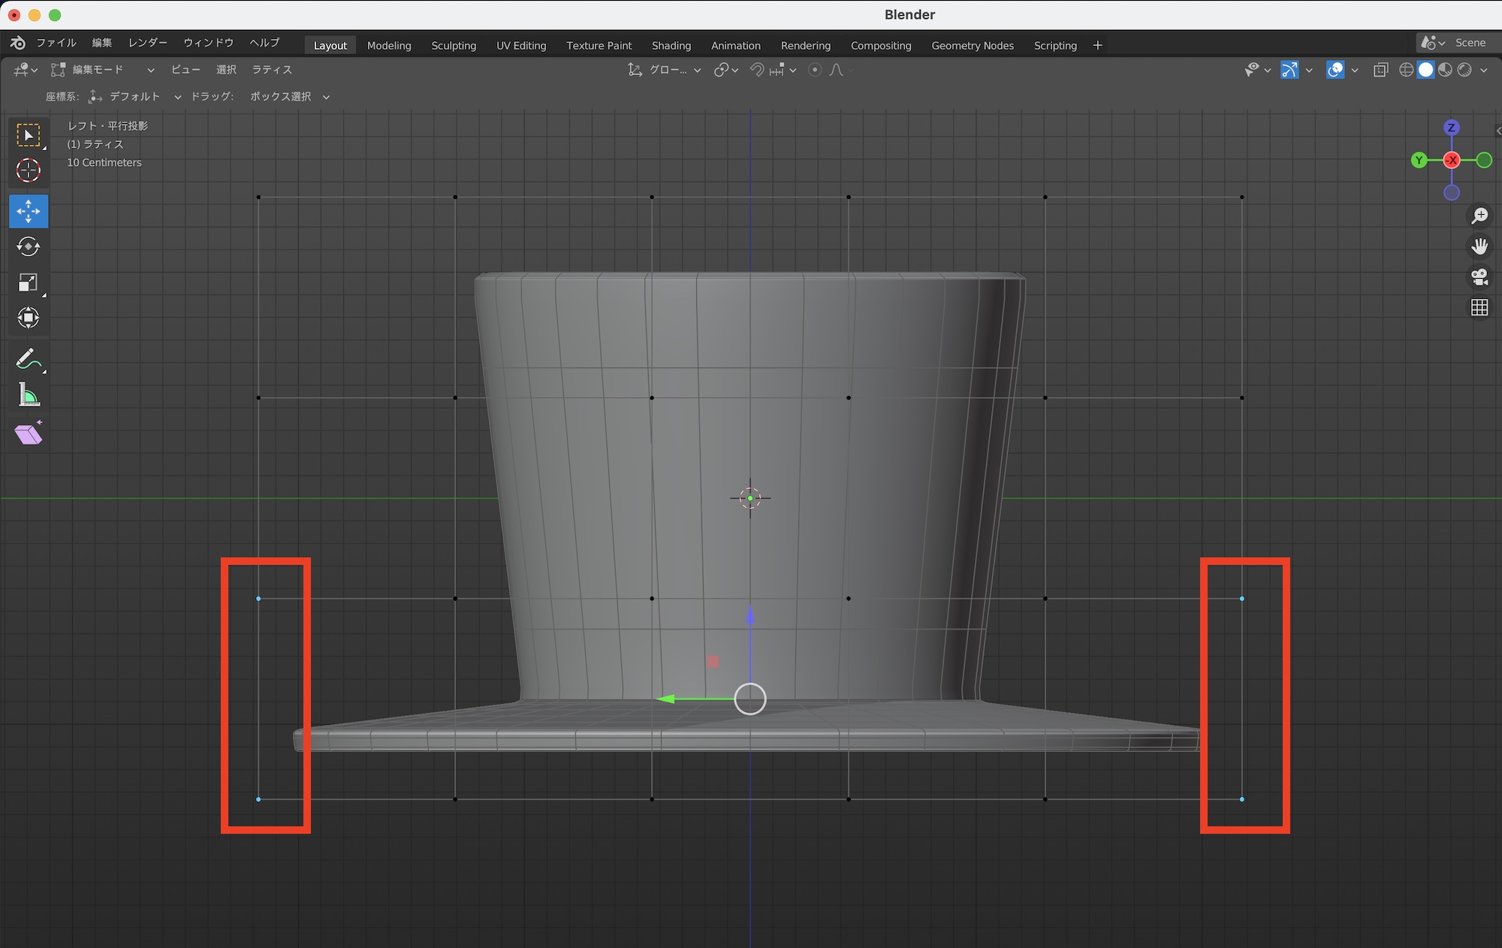Open the ラティス menu
The image size is (1502, 948).
coord(271,70)
